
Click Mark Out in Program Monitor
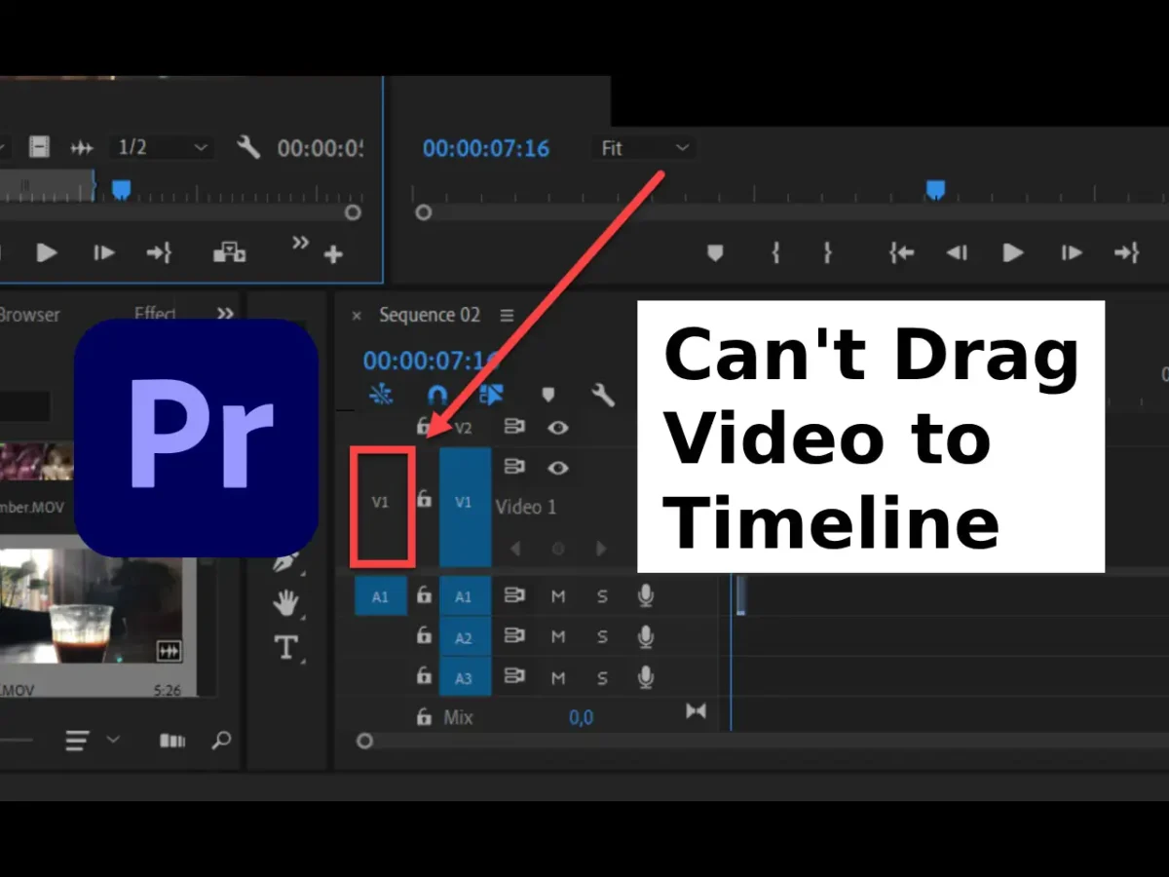click(827, 253)
